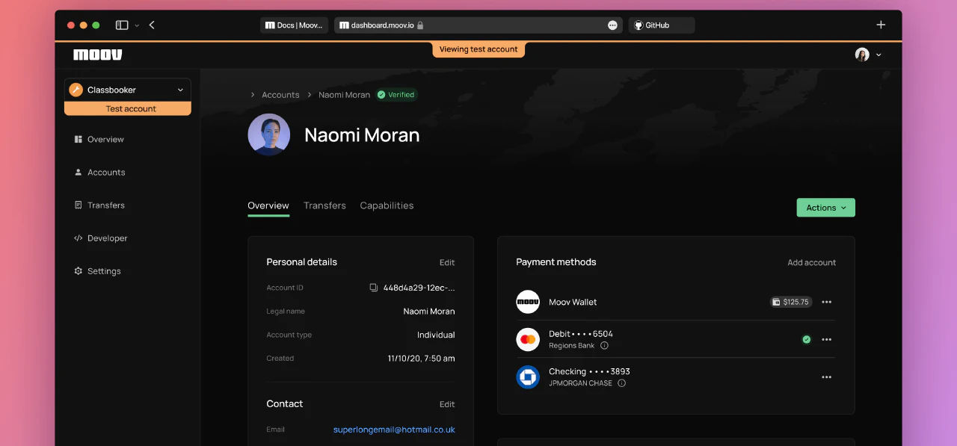Viewport: 957px width, 446px height.
Task: Select the Docs | Moov browser tab
Action: [x=294, y=25]
